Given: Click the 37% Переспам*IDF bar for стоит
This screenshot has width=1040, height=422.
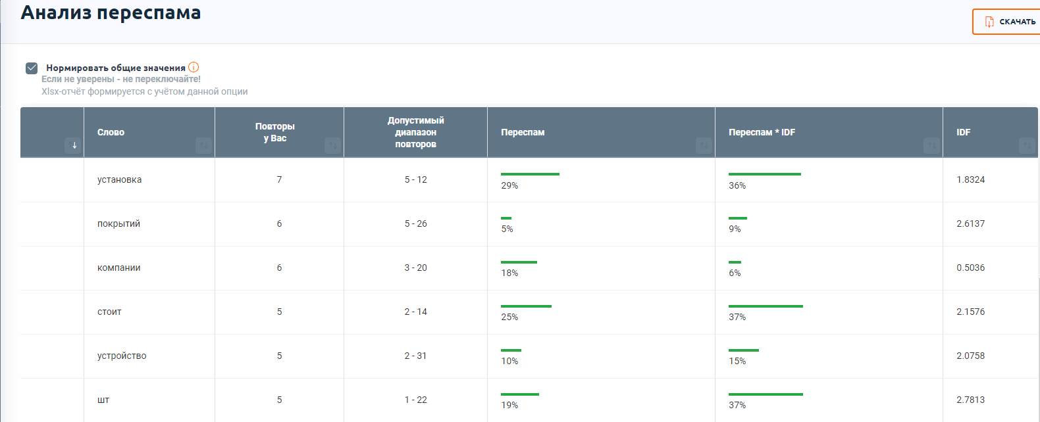Looking at the screenshot, I should click(766, 306).
